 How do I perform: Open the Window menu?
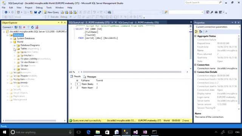coord(59,8)
